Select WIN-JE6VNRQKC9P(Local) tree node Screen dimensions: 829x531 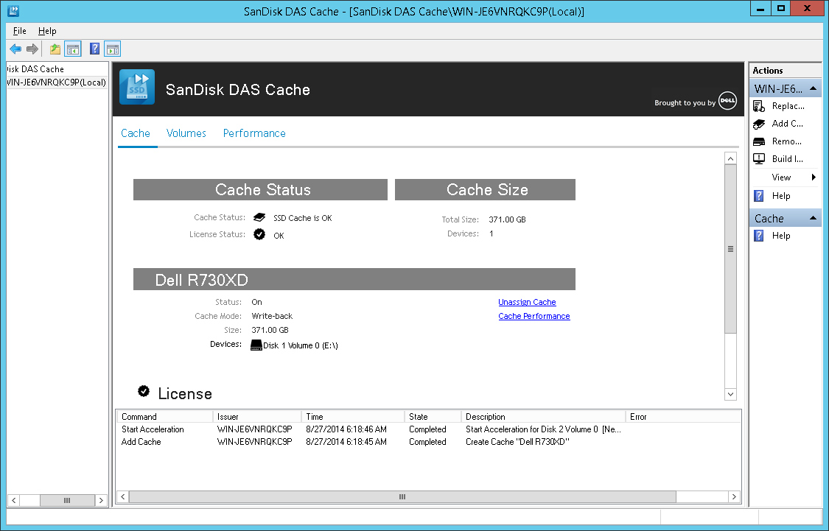(57, 82)
